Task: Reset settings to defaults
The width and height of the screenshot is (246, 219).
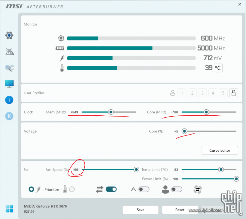Action: [180, 210]
